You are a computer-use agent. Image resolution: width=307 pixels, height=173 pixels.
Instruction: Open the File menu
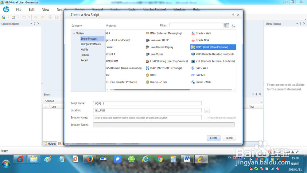(19, 10)
